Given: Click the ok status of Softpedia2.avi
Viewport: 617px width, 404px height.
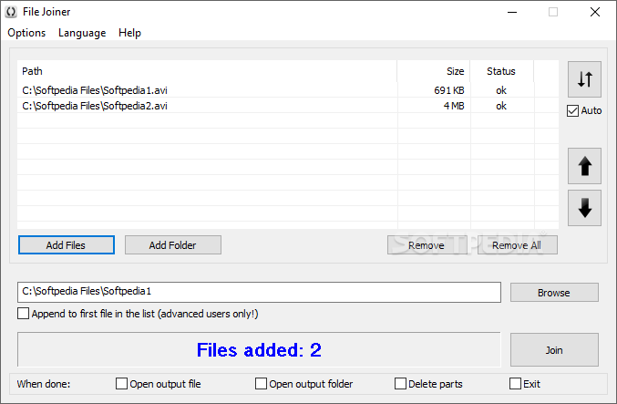Looking at the screenshot, I should point(501,106).
